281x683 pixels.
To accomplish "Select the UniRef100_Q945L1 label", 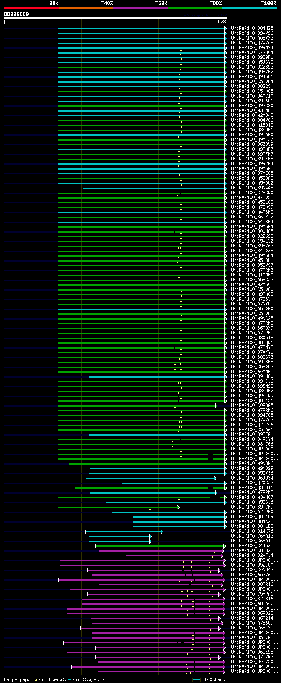I will [x=252, y=76].
